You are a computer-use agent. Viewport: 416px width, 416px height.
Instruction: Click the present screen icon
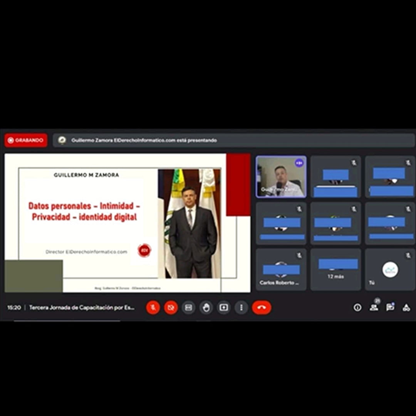coord(224,307)
